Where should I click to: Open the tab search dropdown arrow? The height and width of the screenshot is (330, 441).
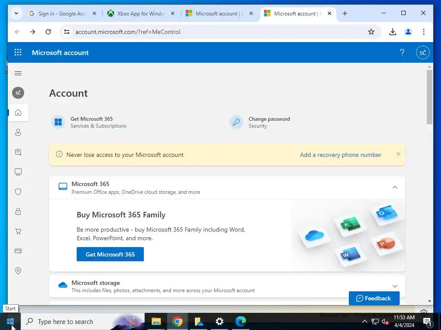pos(16,13)
